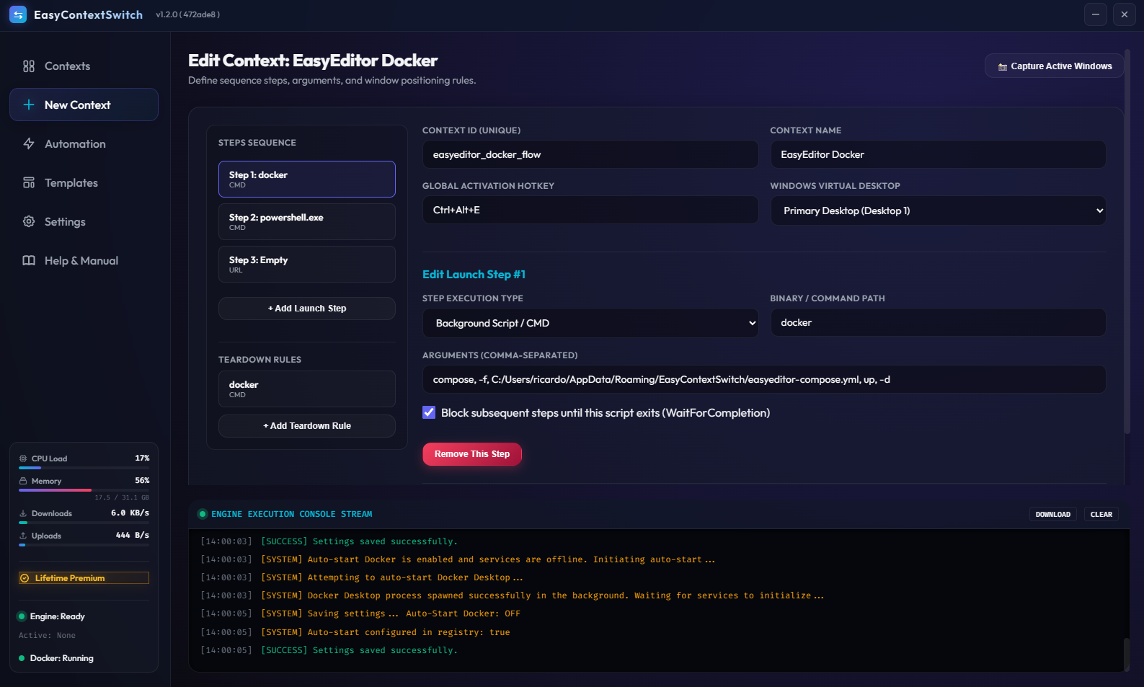Open the Step Execution Type dropdown
This screenshot has height=687, width=1144.
tap(590, 323)
